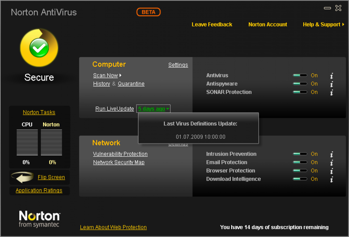Open Norton Account

268,25
